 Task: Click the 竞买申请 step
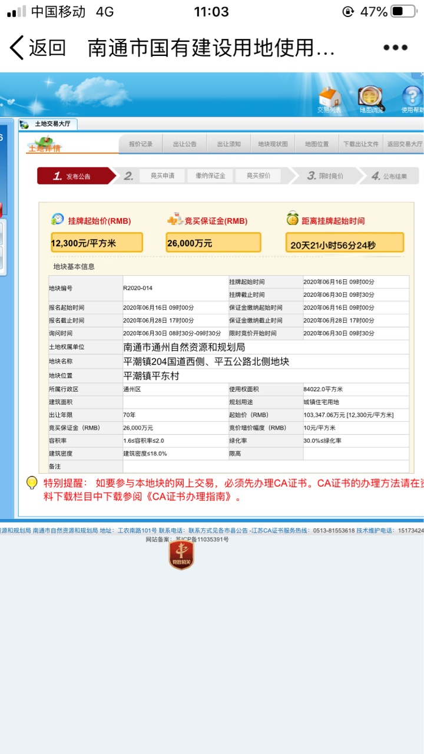tap(162, 176)
